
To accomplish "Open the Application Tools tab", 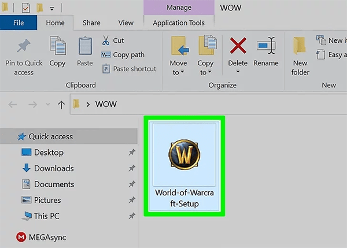I will click(x=179, y=23).
